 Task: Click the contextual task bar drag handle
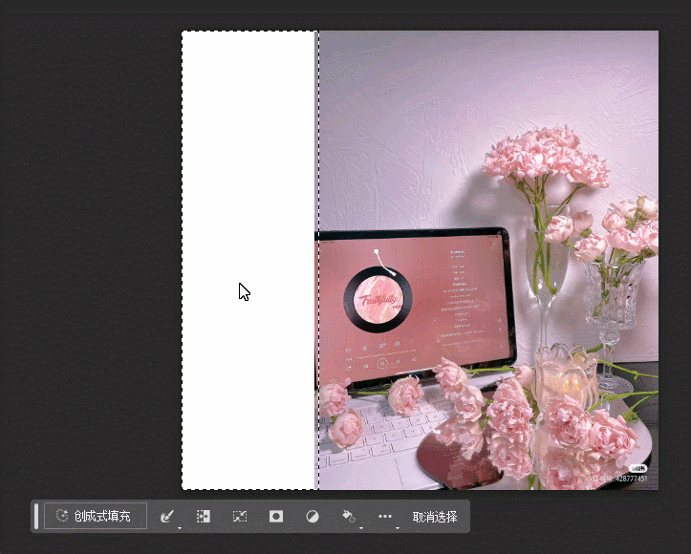(36, 516)
